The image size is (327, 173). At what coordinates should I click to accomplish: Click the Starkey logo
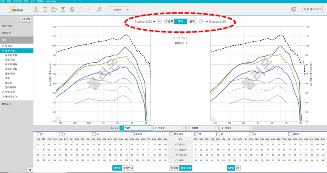click(x=16, y=9)
